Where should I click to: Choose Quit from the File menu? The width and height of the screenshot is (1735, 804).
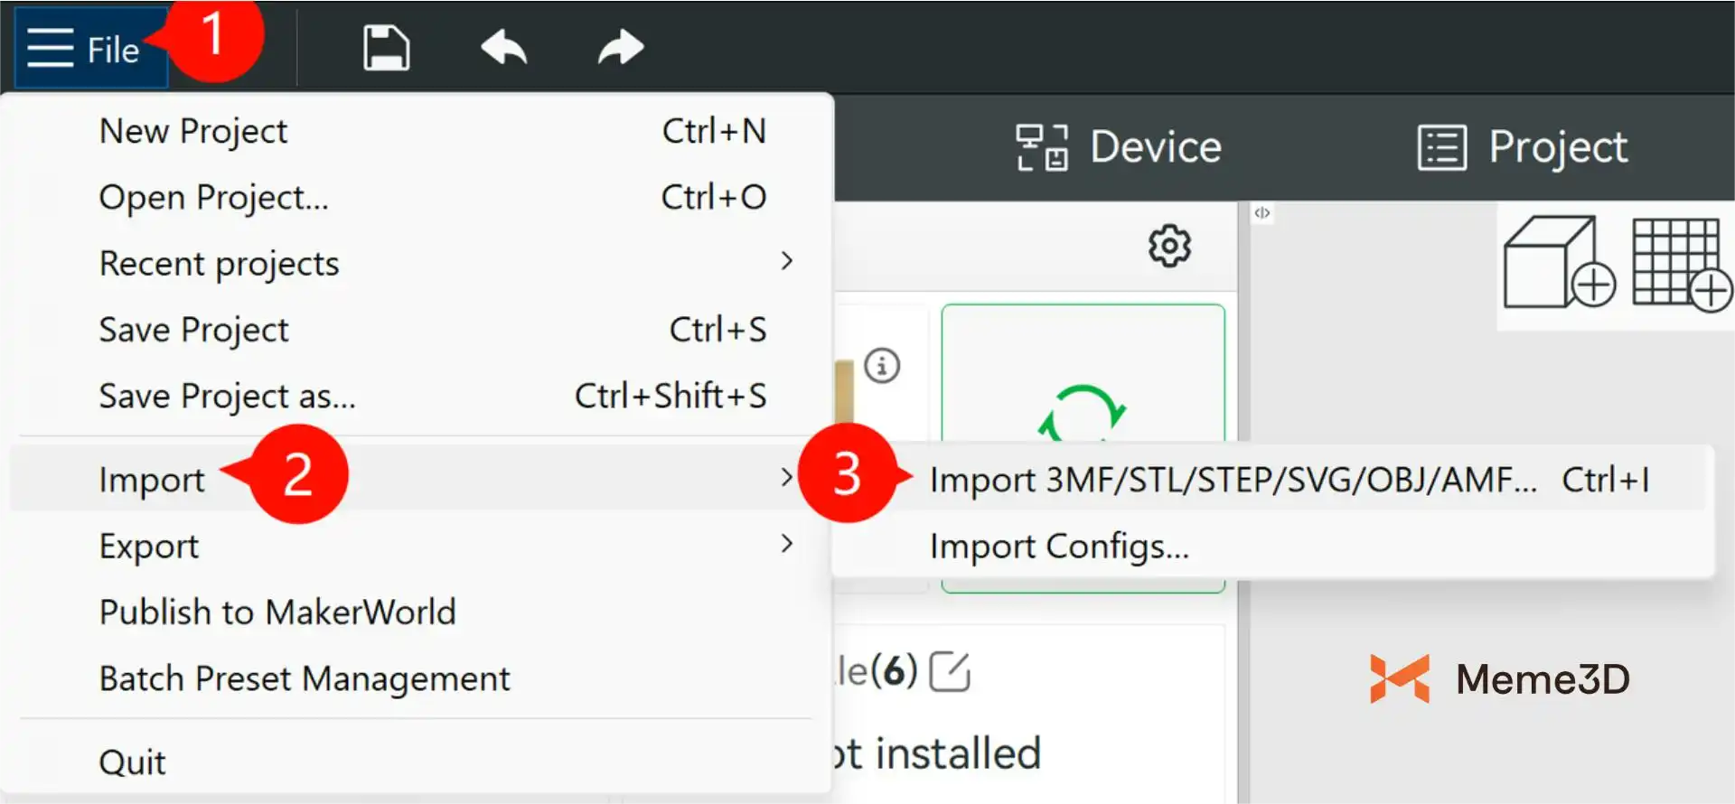click(133, 762)
